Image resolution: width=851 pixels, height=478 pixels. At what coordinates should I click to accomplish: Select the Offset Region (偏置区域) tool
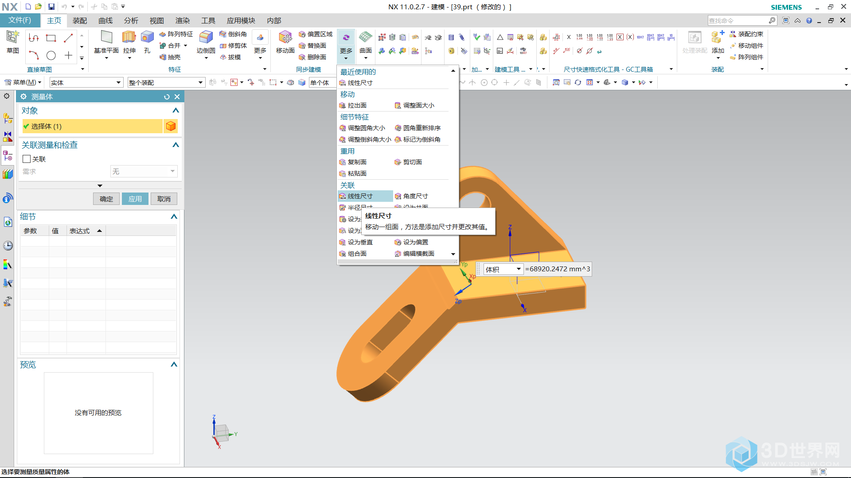316,34
